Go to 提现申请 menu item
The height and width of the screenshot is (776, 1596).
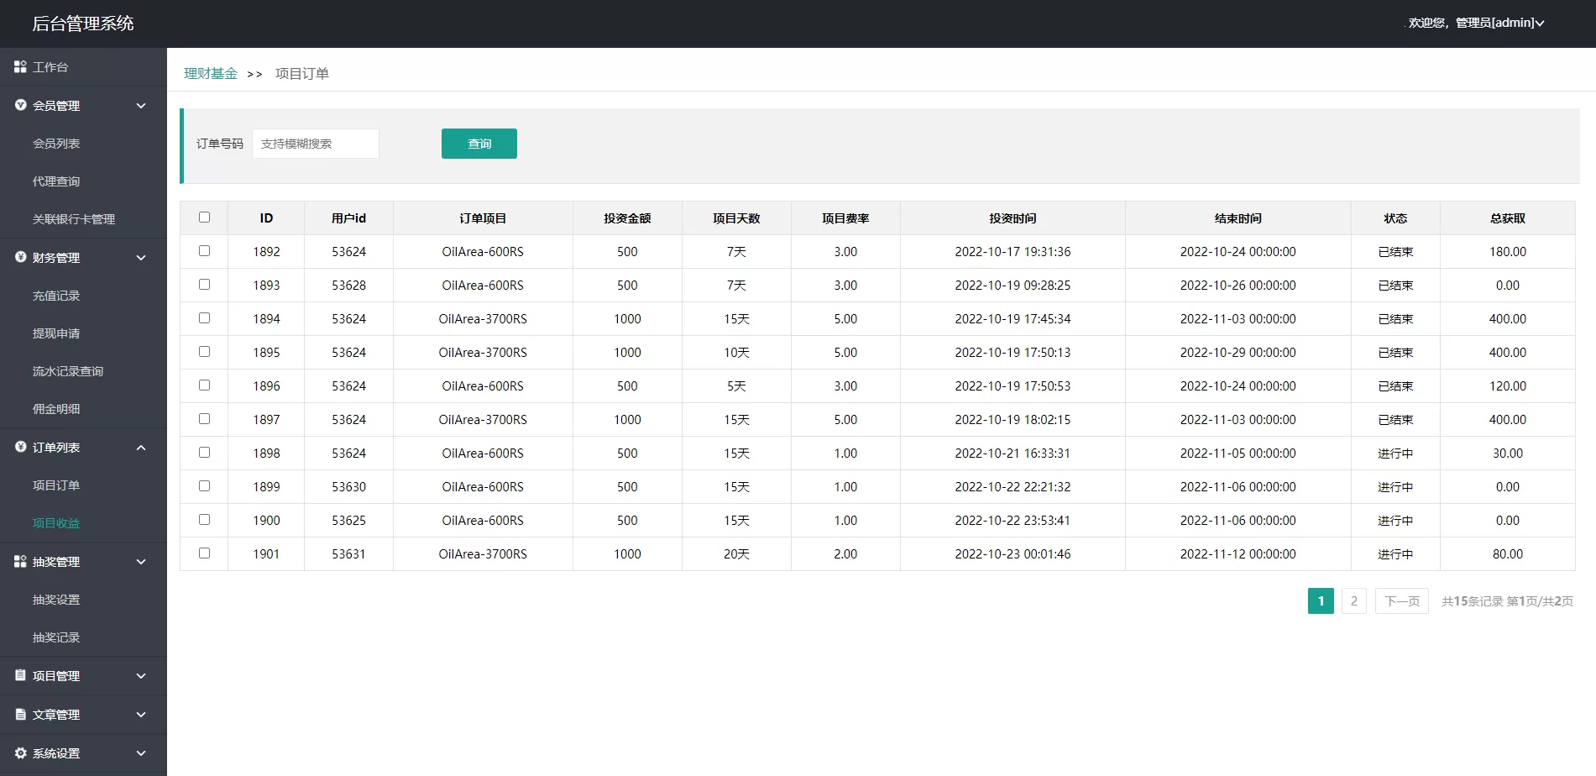(x=56, y=333)
